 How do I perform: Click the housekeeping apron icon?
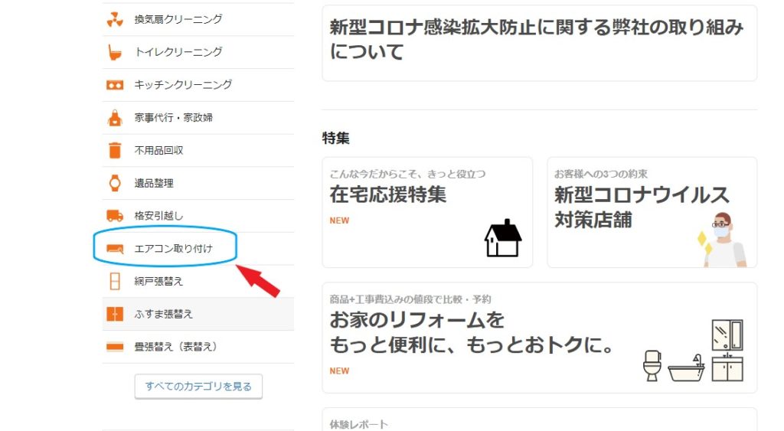point(114,118)
